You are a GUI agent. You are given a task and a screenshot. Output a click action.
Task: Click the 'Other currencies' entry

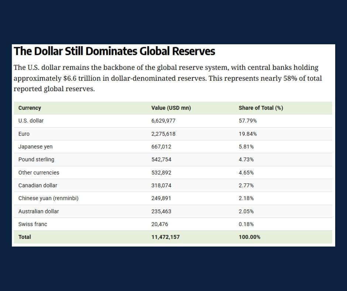click(x=38, y=172)
